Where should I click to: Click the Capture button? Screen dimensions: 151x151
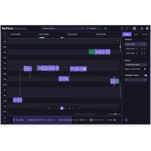[x=91, y=28]
